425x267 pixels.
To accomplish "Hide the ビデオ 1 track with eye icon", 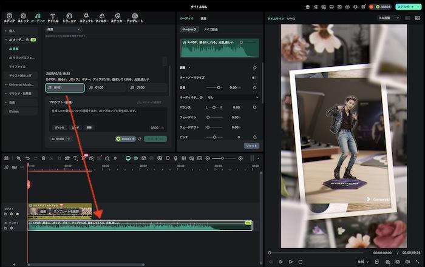I will tap(18, 214).
